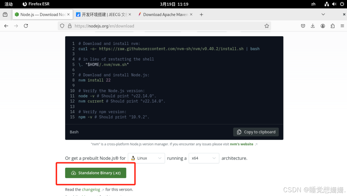Click the power icon in the top bar
Screen dimensions: 347x196
coord(341,4)
